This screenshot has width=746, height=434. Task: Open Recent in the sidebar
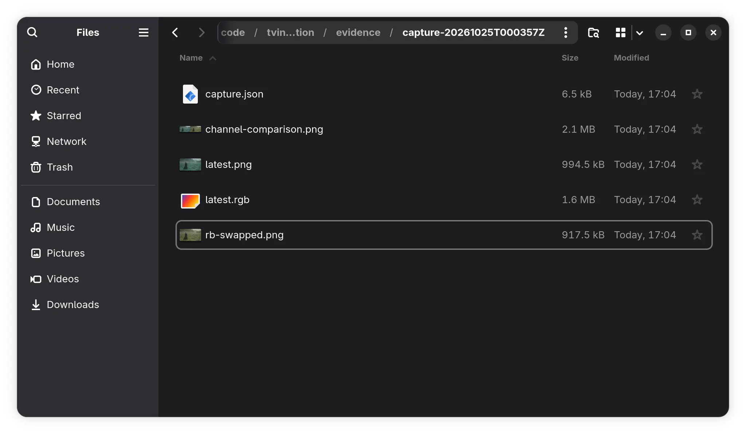(x=88, y=90)
